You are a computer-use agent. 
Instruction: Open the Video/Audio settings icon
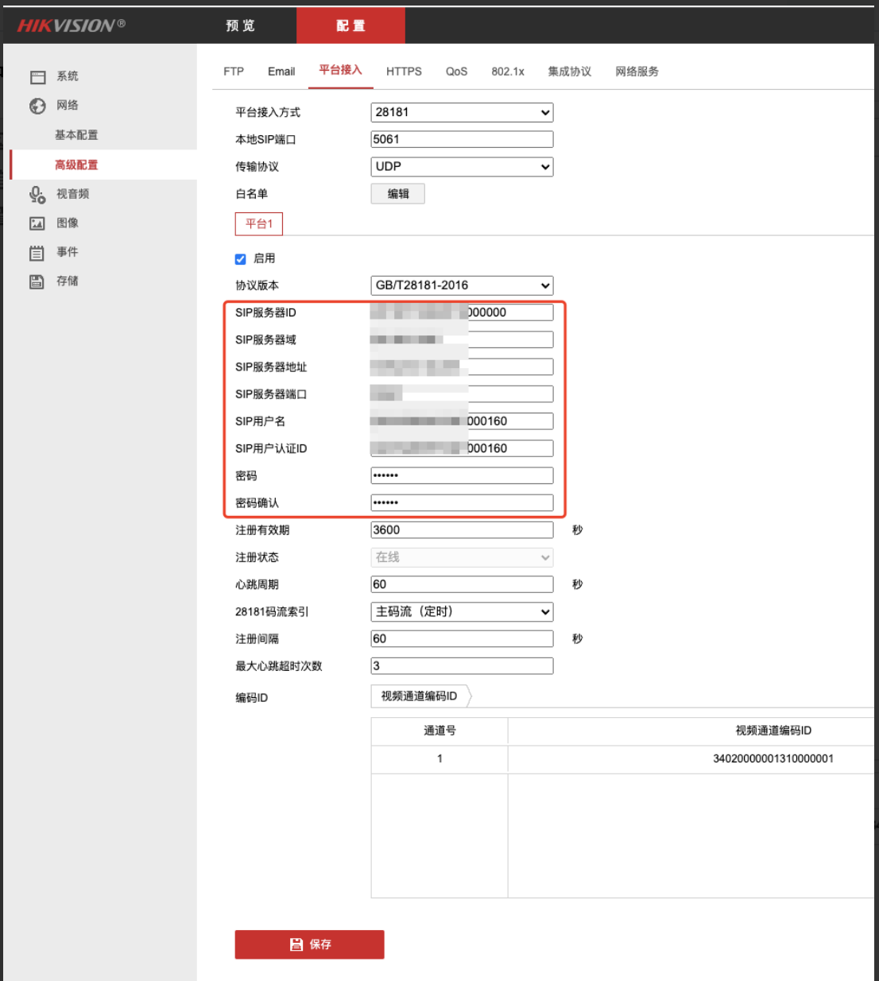pyautogui.click(x=37, y=194)
